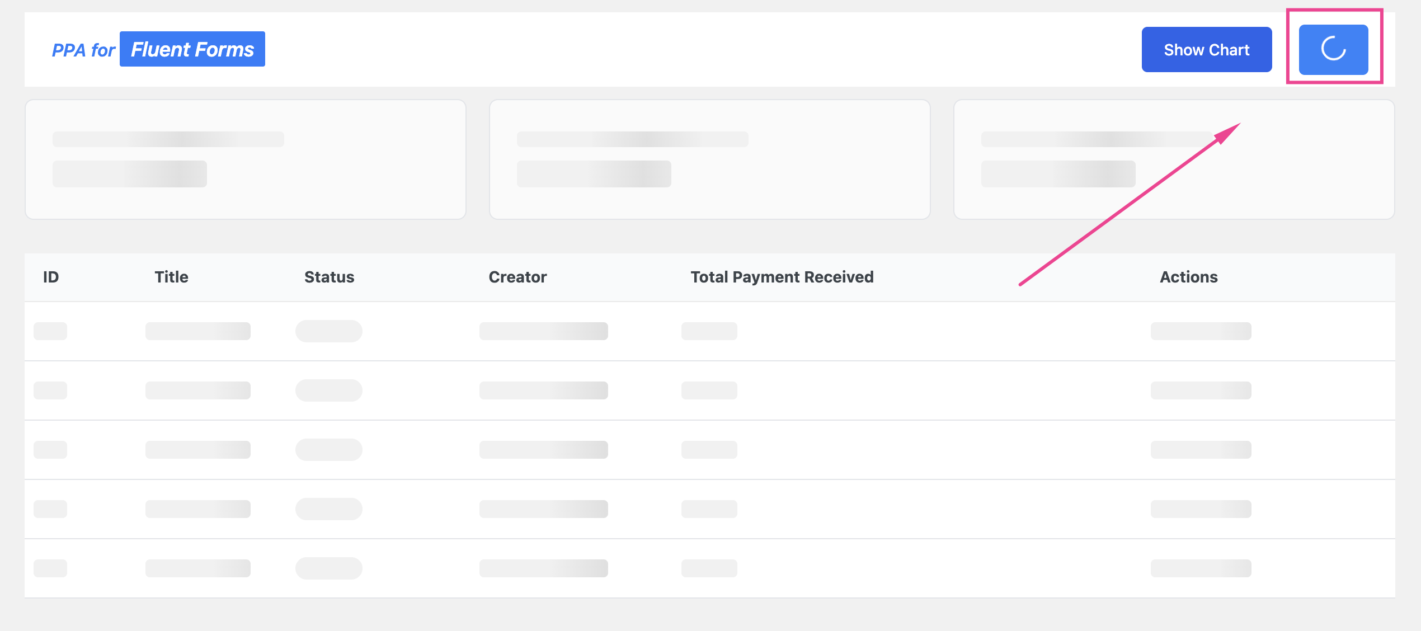The height and width of the screenshot is (631, 1421).
Task: Sort by the ID column header
Action: [x=51, y=277]
